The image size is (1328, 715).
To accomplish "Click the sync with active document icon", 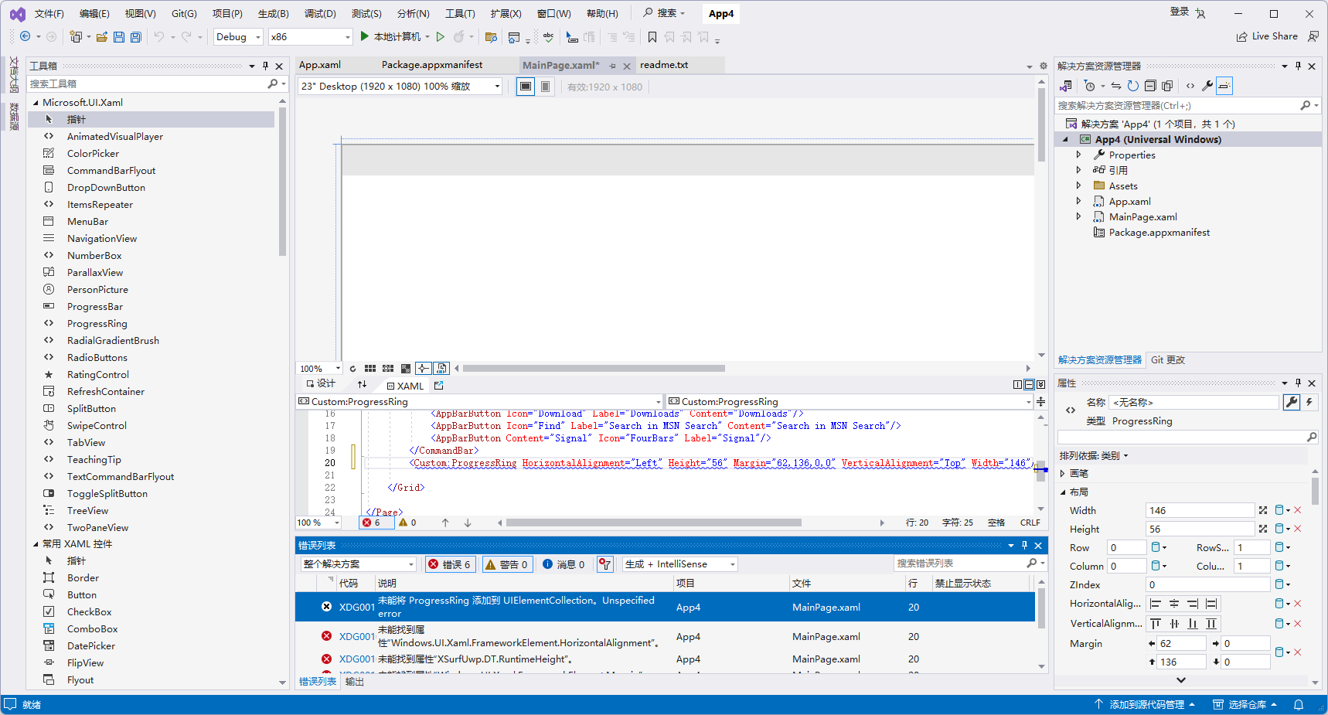I will pyautogui.click(x=1115, y=86).
